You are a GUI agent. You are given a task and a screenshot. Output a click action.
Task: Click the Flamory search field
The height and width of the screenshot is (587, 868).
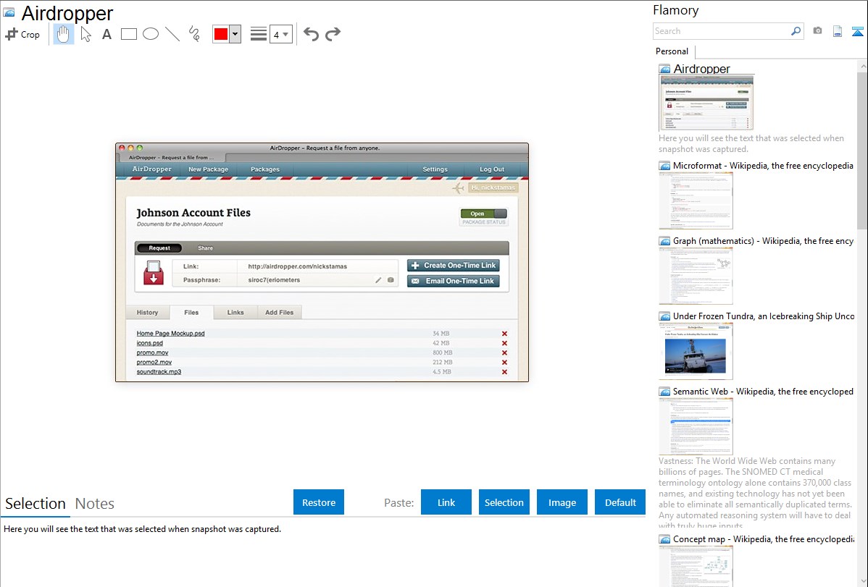tap(722, 31)
